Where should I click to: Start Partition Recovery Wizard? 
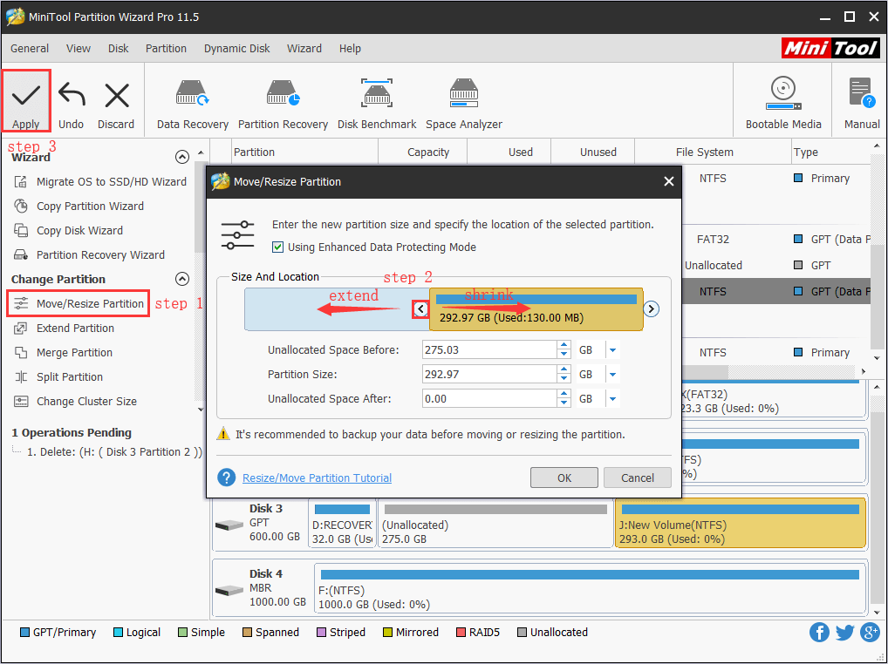89,254
